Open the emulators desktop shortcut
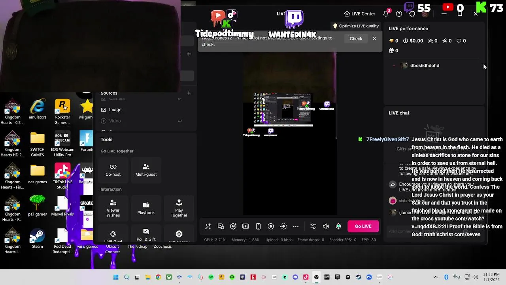Viewport: 506px width, 285px height. tap(38, 109)
